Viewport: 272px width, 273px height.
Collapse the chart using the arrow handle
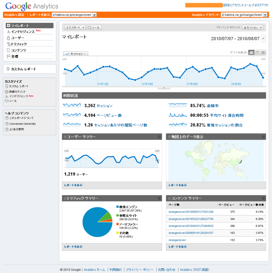(164, 88)
